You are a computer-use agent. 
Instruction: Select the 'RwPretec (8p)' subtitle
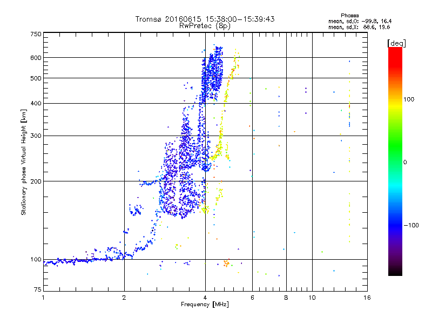(x=205, y=26)
